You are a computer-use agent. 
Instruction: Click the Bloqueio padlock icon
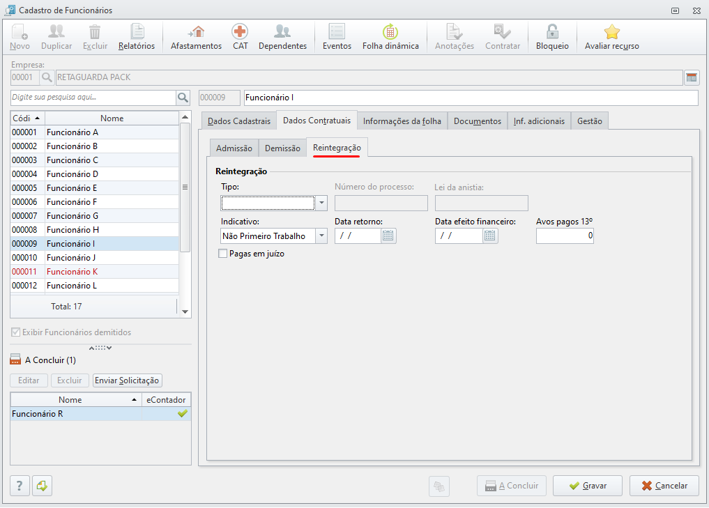(x=552, y=31)
